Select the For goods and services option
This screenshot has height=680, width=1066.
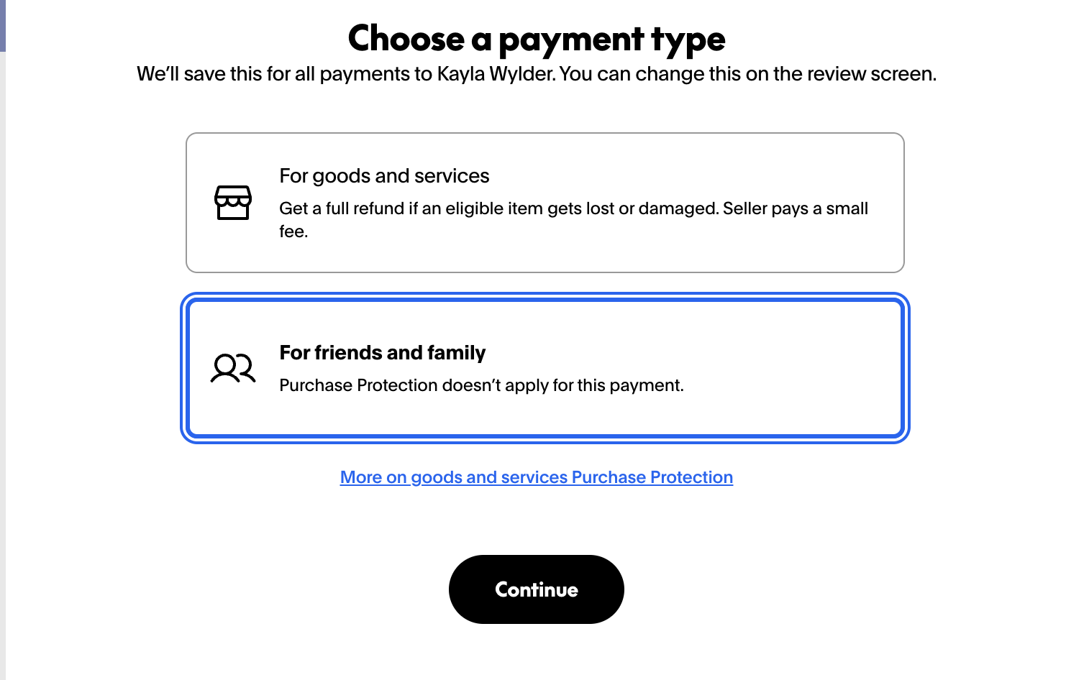tap(545, 203)
